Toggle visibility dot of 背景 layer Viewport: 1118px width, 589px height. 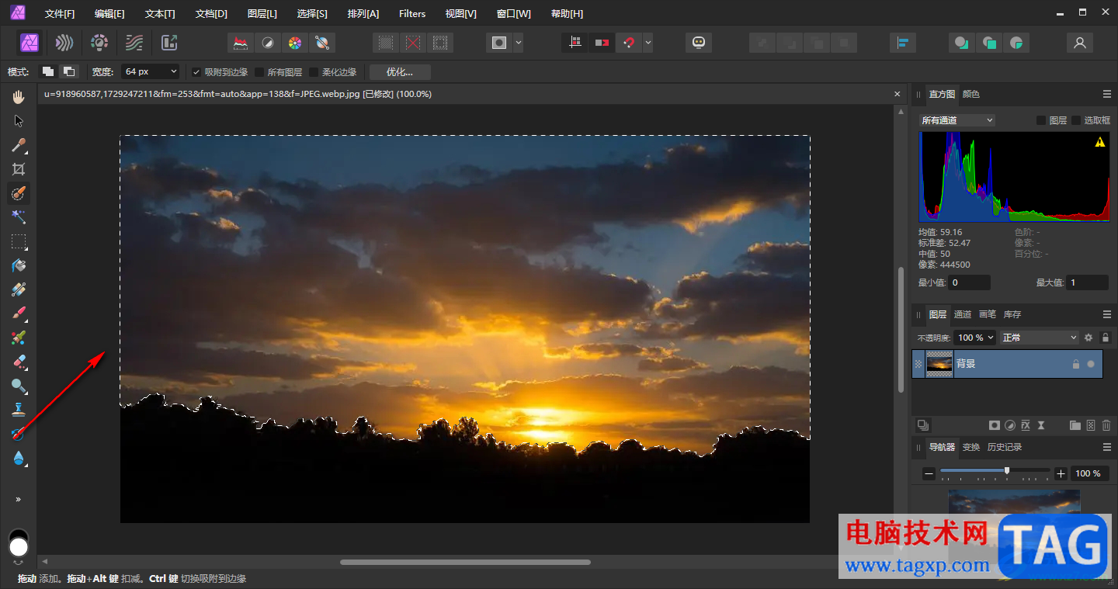tap(1091, 364)
